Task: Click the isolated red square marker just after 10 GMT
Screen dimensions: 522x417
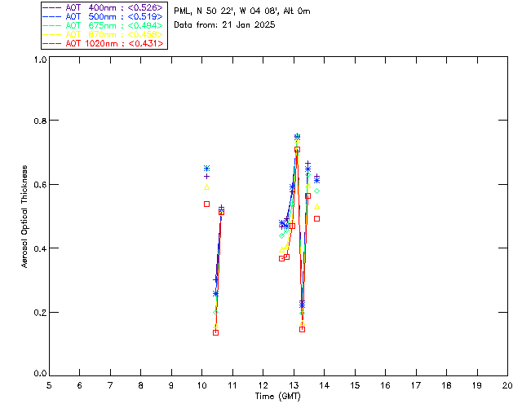Action: pyautogui.click(x=206, y=204)
